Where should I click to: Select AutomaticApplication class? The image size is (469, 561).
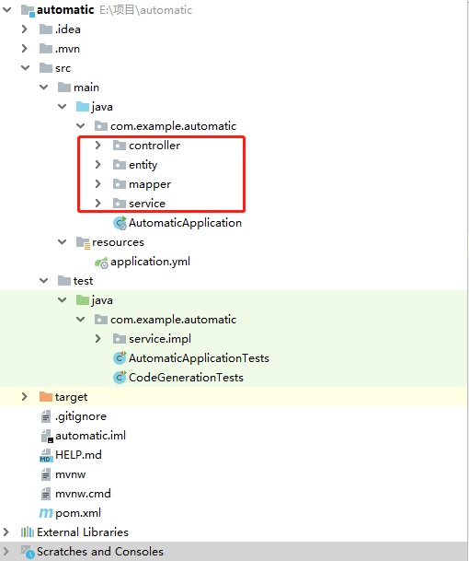point(185,223)
